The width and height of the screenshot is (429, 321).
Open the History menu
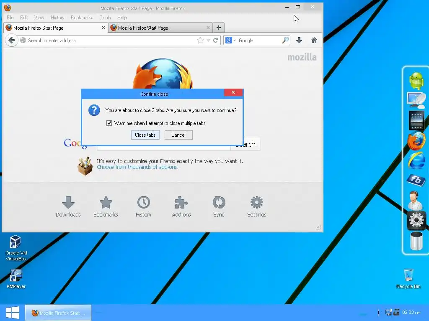tap(57, 18)
